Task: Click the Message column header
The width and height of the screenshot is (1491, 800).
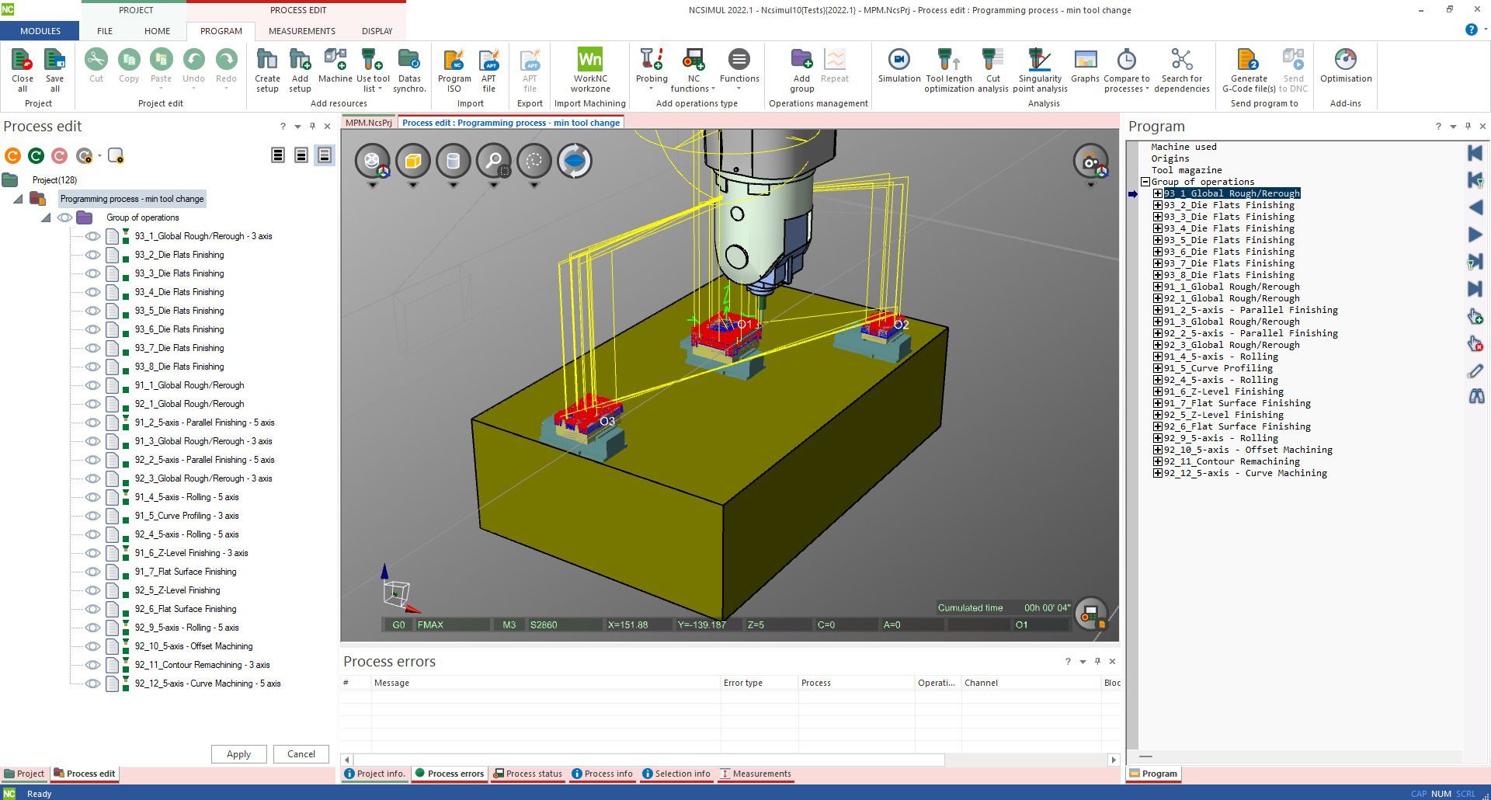Action: click(546, 683)
